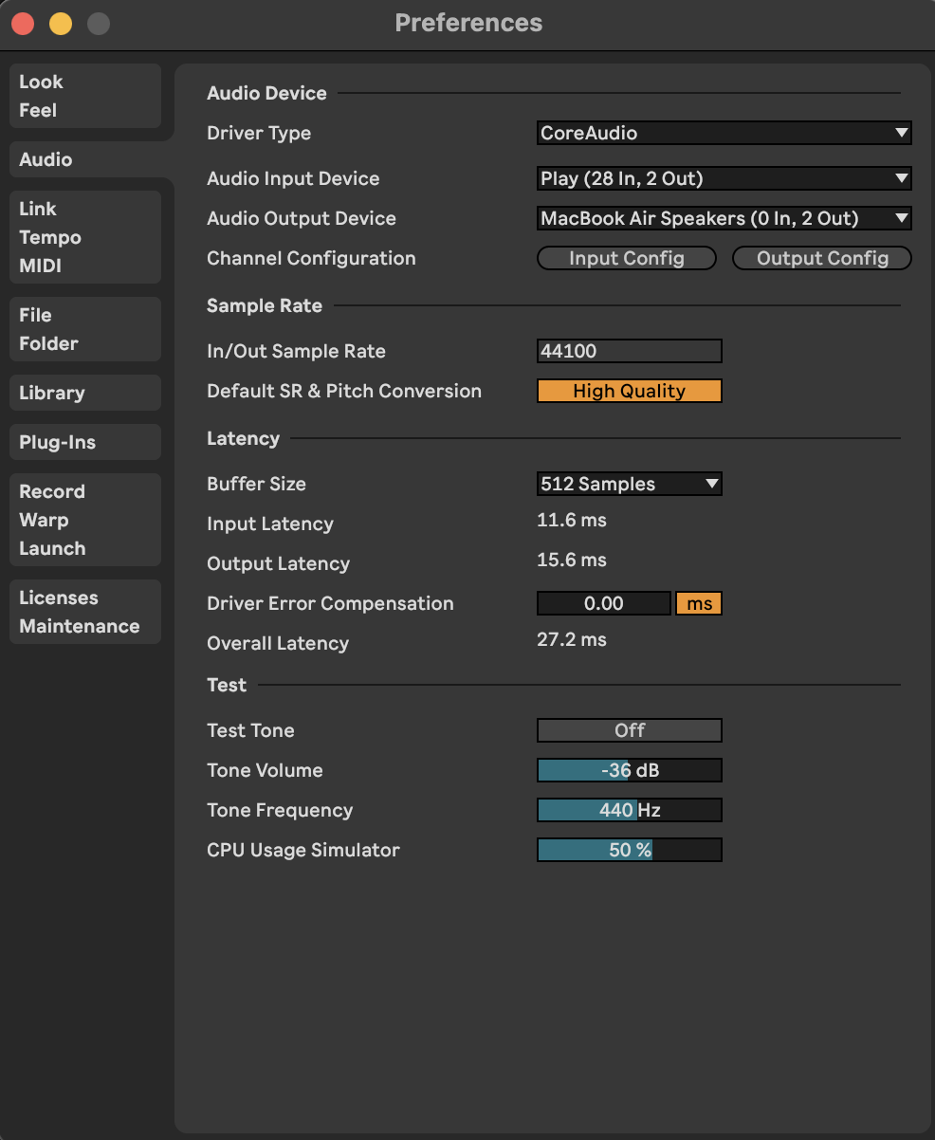
Task: Click the Tone Volume slider
Action: 629,770
